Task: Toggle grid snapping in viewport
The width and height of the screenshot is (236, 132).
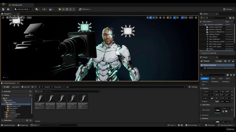Action: click(168, 18)
